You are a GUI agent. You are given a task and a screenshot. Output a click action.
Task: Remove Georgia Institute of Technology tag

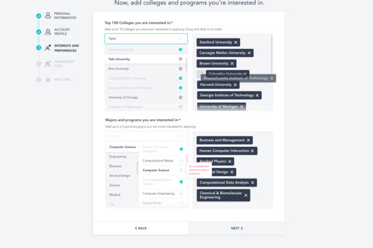click(257, 95)
